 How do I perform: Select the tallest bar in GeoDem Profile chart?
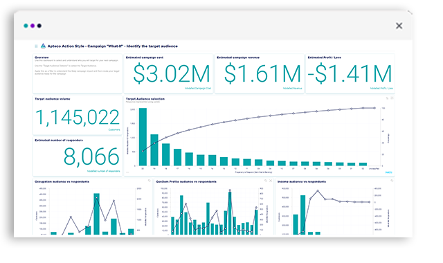click(230, 213)
